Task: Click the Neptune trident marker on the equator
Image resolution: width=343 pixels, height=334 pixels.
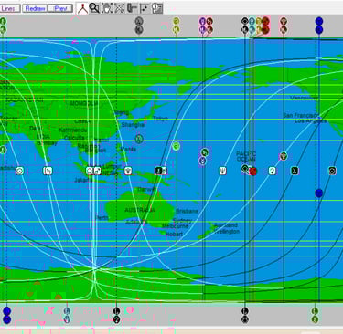Action: click(223, 171)
